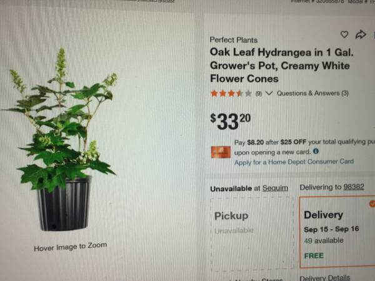
Task: Click the star rating icons
Action: coord(231,94)
